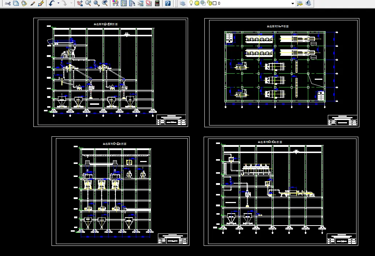The height and width of the screenshot is (256, 375).
Task: Click the top-left section drawing sheet
Action: coord(111,73)
